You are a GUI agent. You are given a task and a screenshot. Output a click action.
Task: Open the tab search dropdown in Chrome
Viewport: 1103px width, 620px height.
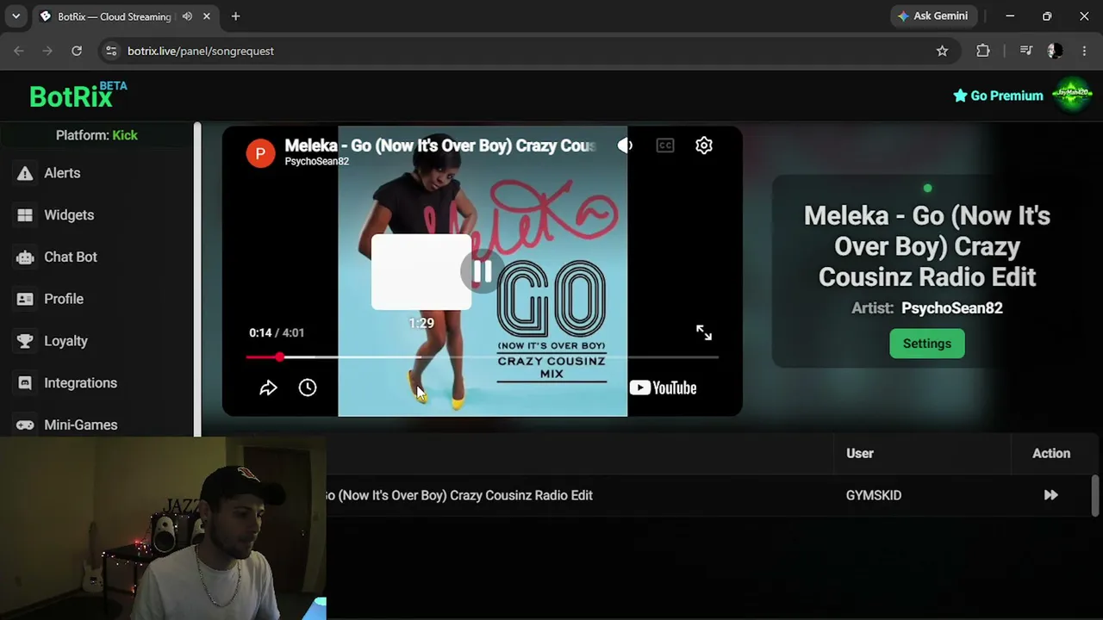(16, 16)
